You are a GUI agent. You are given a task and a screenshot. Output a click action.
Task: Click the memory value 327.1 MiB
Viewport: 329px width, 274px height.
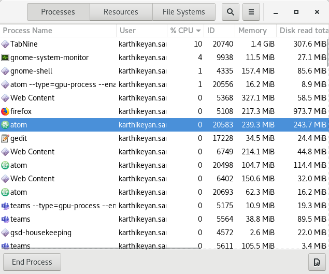tap(258, 98)
